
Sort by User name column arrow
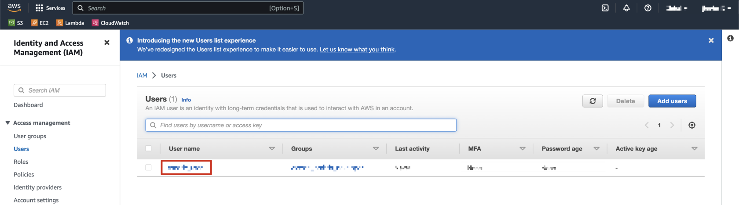[x=272, y=149]
